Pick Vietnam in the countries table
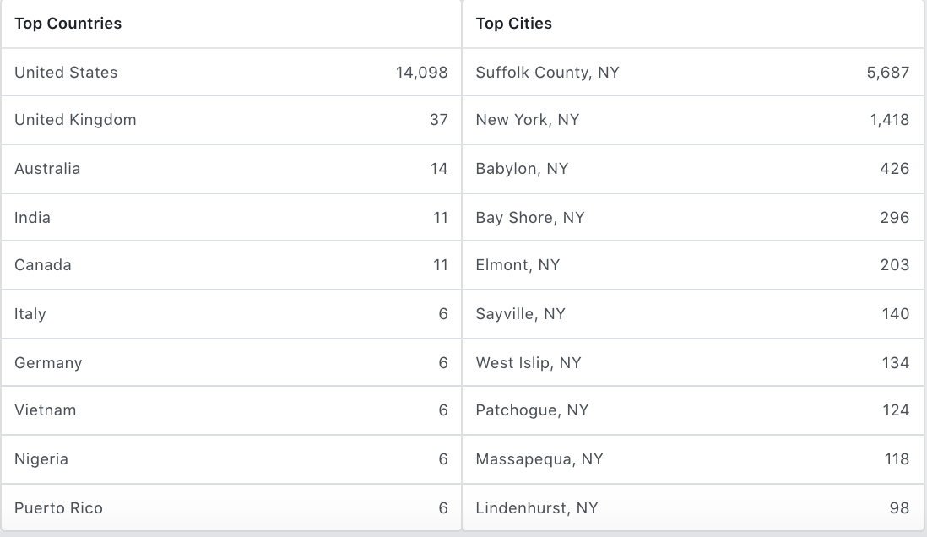Screen dimensions: 927x537 tap(46, 410)
